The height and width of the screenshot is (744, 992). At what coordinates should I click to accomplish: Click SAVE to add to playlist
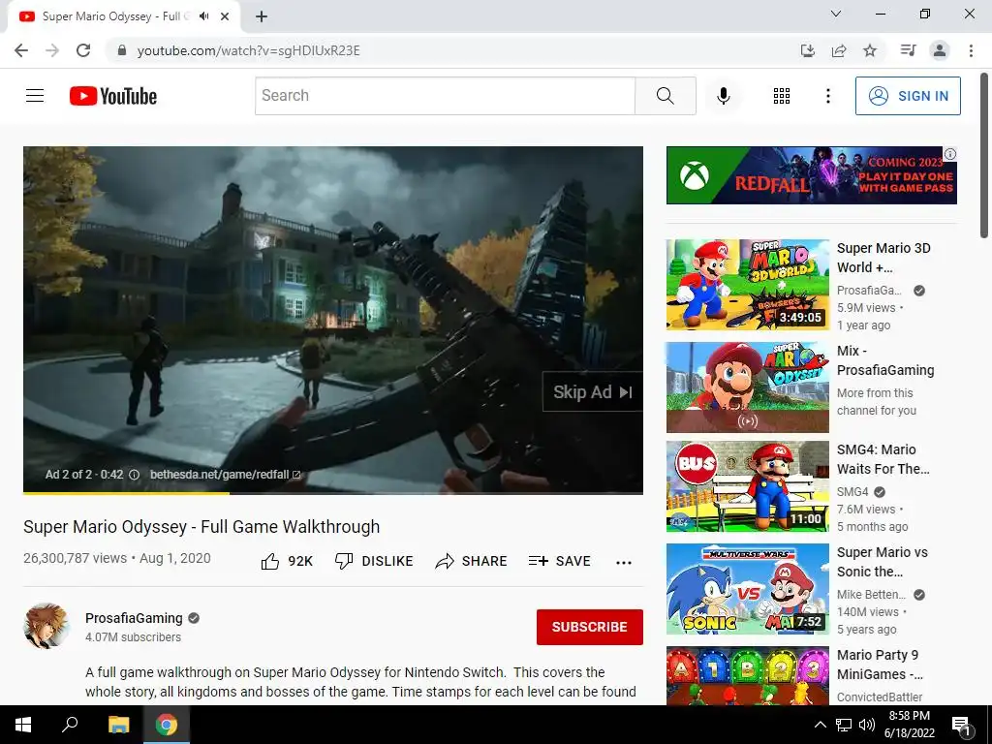(559, 561)
